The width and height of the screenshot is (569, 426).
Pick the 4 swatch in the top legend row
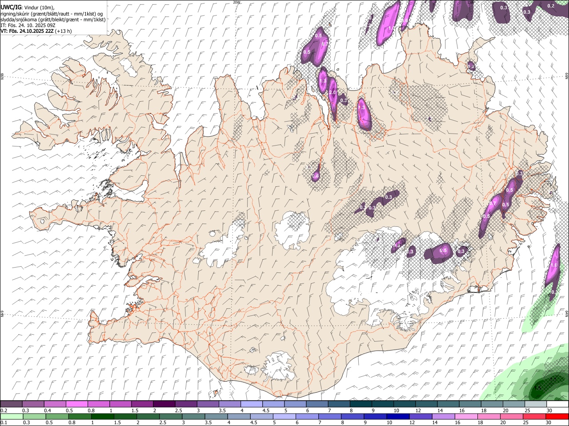click(252, 404)
